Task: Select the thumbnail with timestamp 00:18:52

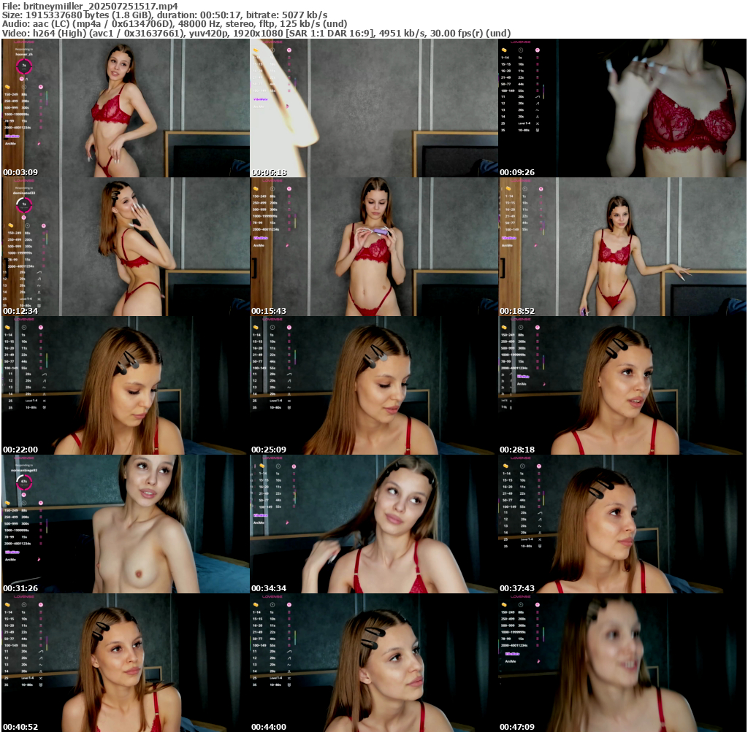Action: 622,247
